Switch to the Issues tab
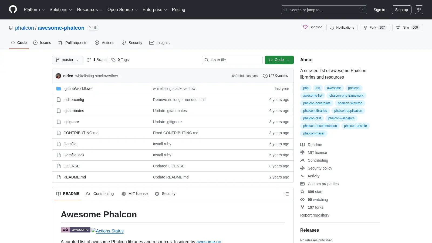 [x=42, y=43]
